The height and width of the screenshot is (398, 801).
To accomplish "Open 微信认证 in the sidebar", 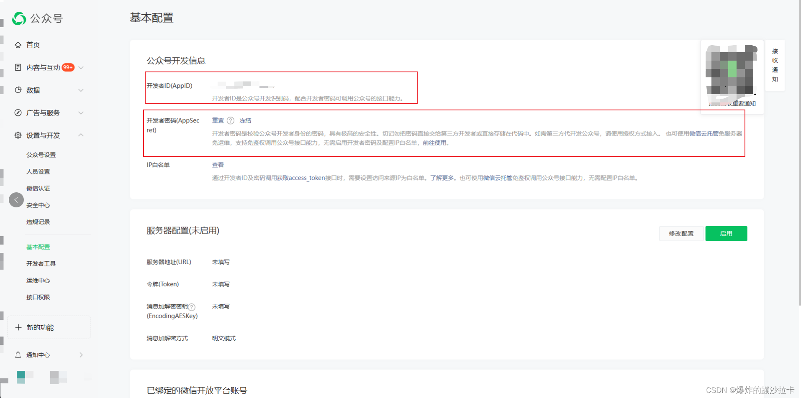I will tap(38, 188).
